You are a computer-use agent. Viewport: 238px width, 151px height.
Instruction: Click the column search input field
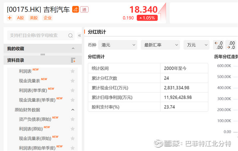(x=41, y=35)
